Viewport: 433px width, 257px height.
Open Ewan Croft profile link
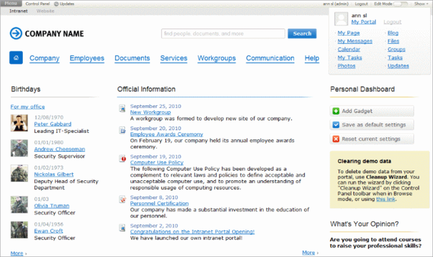[48, 231]
